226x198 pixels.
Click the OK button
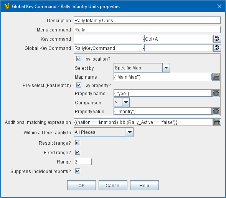point(81,185)
